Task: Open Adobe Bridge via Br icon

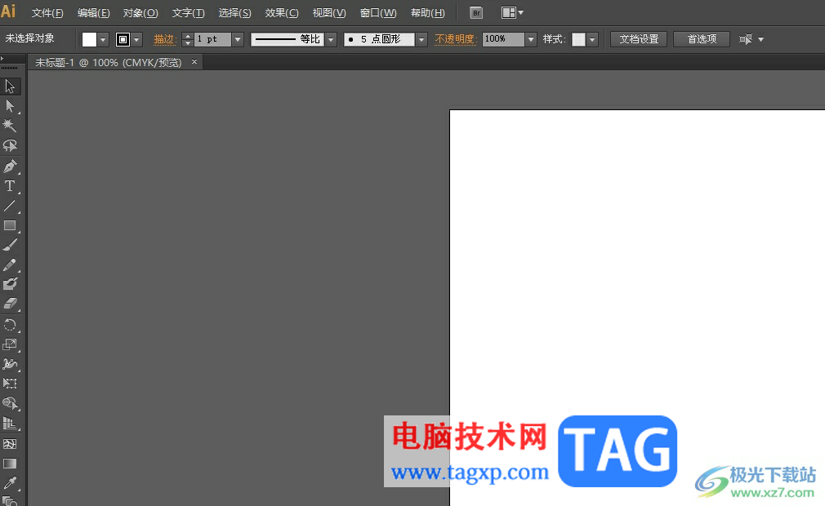Action: tap(476, 13)
